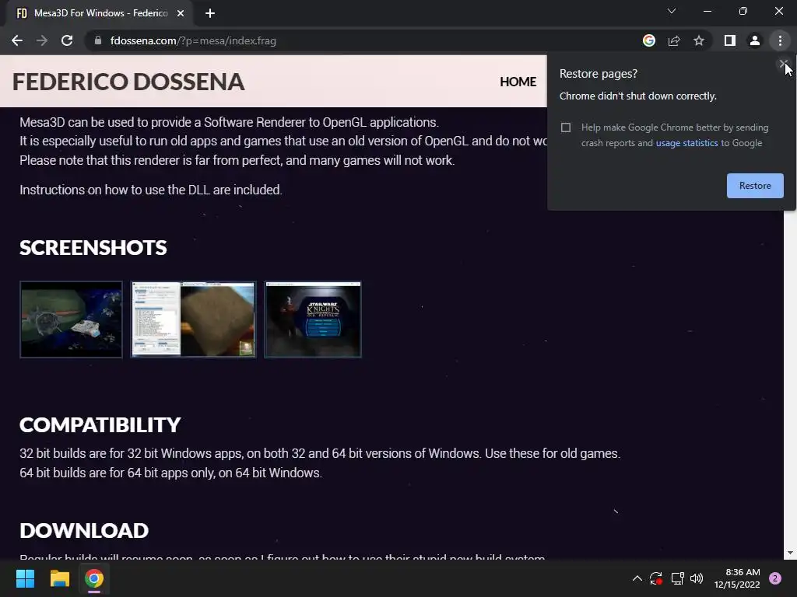Open the update sync tray icon
The image size is (797, 597).
[656, 578]
